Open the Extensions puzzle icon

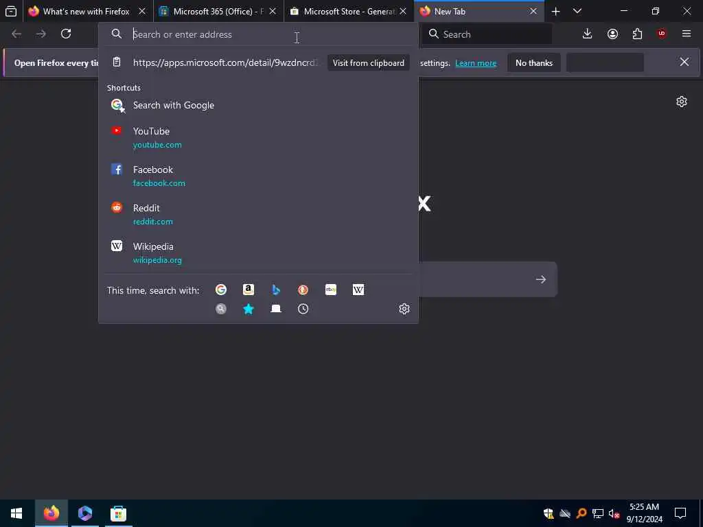click(637, 34)
